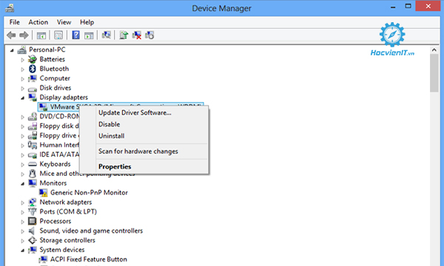The height and width of the screenshot is (266, 444).
Task: Collapse the Monitors node
Action: pyautogui.click(x=23, y=184)
